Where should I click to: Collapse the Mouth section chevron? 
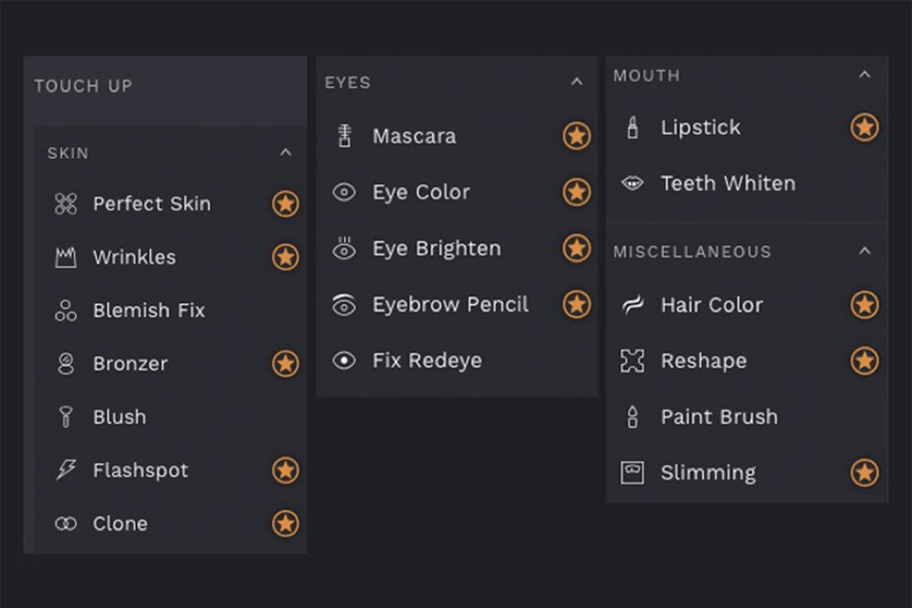tap(864, 75)
